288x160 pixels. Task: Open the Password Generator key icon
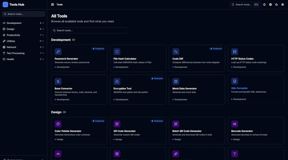click(58, 52)
